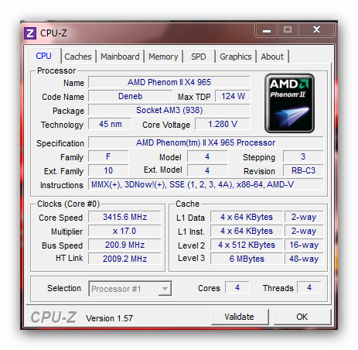Select the CPU tab
Screen dimensions: 358x350
(43, 56)
